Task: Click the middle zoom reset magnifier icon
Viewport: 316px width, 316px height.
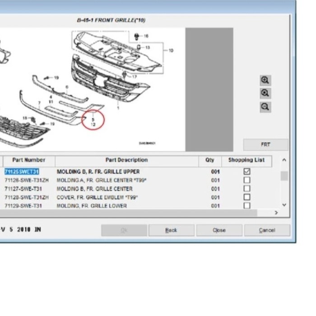Action: [265, 93]
